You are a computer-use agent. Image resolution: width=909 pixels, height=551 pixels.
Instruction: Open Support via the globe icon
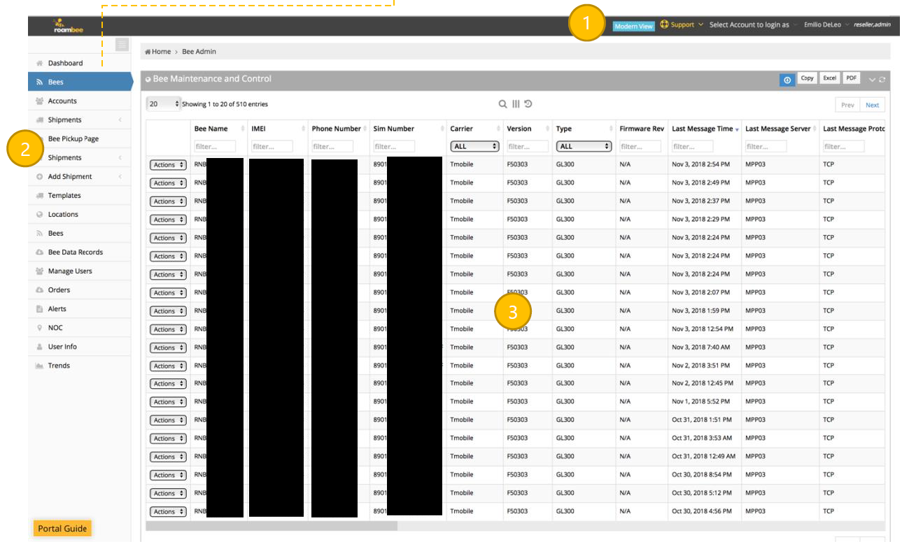(x=663, y=24)
